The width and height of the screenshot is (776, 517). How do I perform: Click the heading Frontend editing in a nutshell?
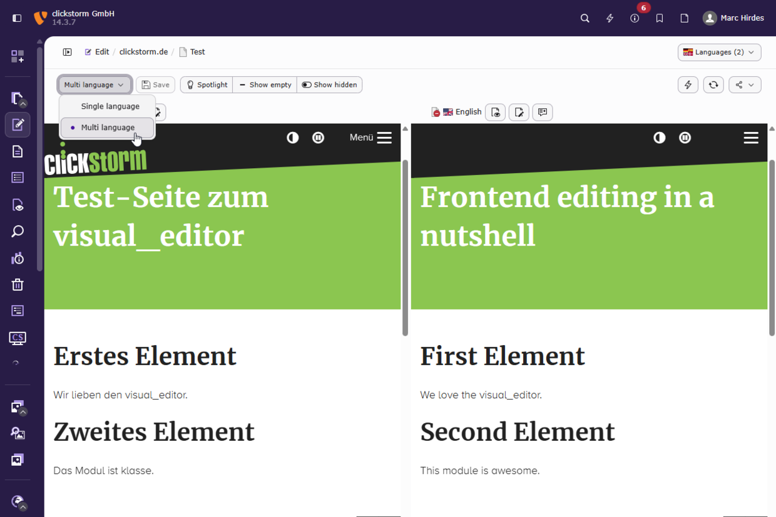(x=567, y=217)
